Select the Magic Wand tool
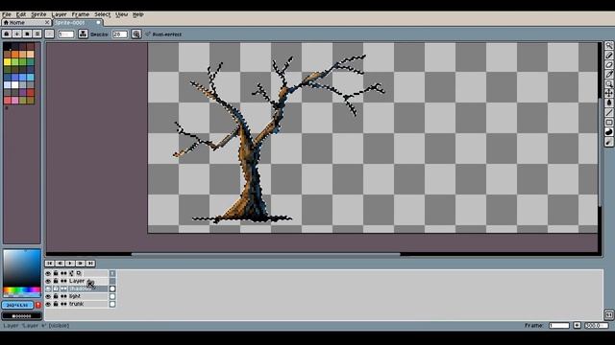This screenshot has height=345, width=615. 608,46
